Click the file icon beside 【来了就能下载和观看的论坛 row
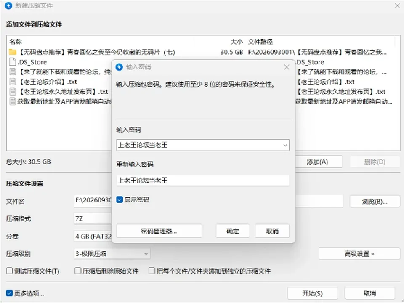Image resolution: width=404 pixels, height=303 pixels. point(12,72)
